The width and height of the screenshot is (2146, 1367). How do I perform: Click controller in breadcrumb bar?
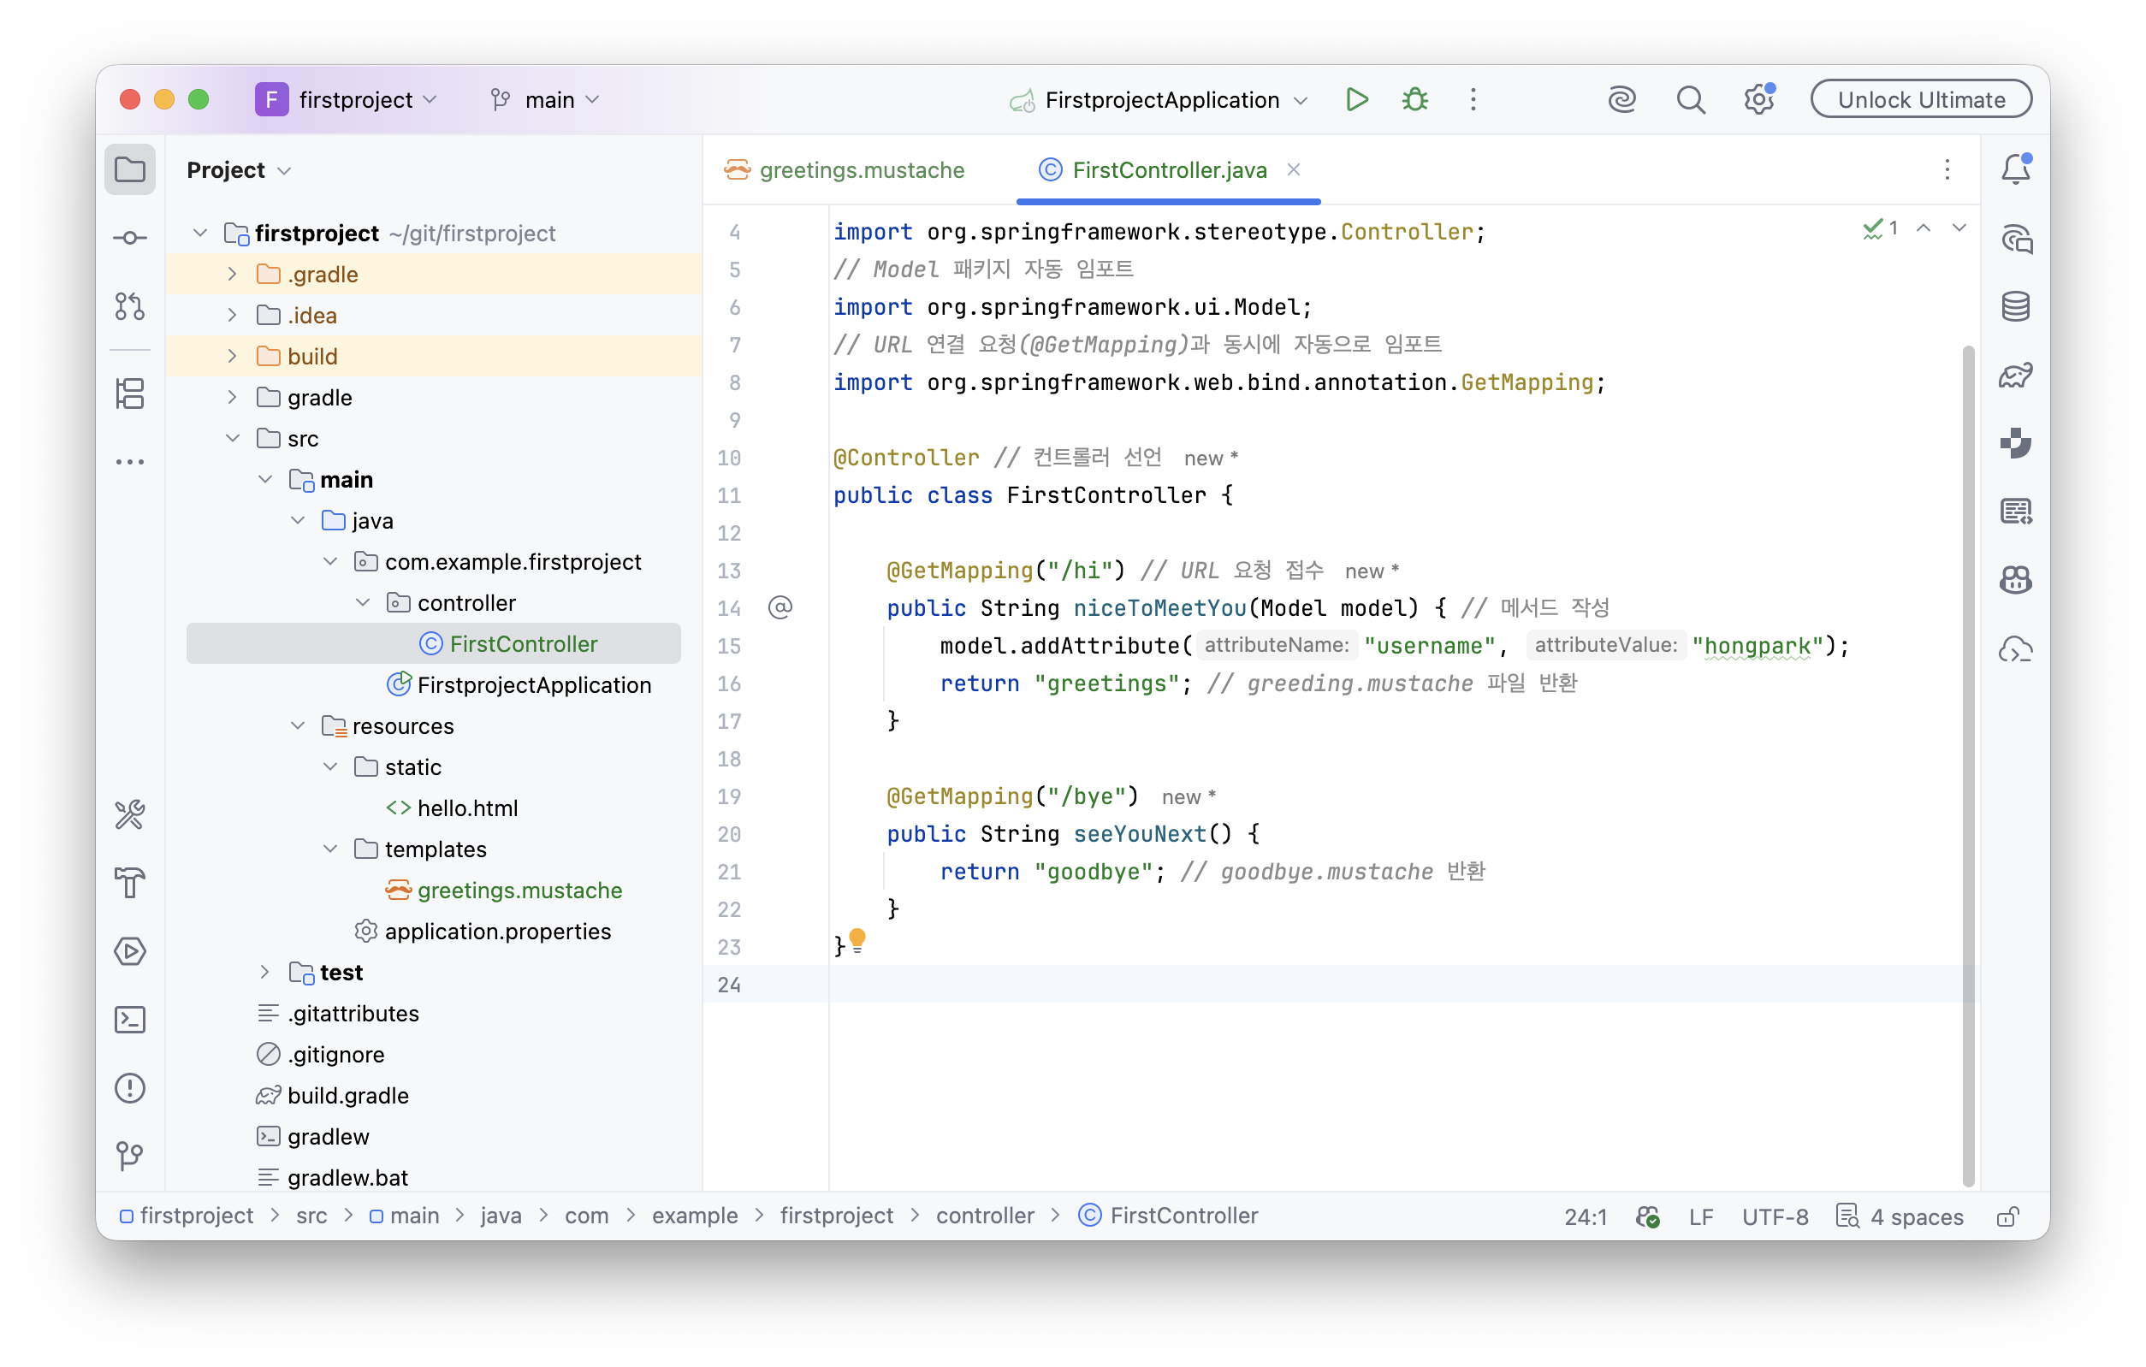[984, 1216]
